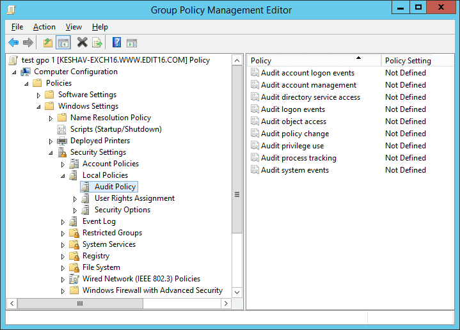Click the tree vertical scrollbar thumb
Image resolution: width=460 pixels, height=330 pixels.
(x=237, y=150)
